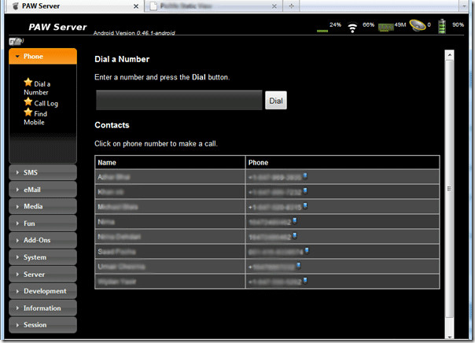Click the battery level status icon
Screen dimensions: 475x343
click(x=442, y=26)
